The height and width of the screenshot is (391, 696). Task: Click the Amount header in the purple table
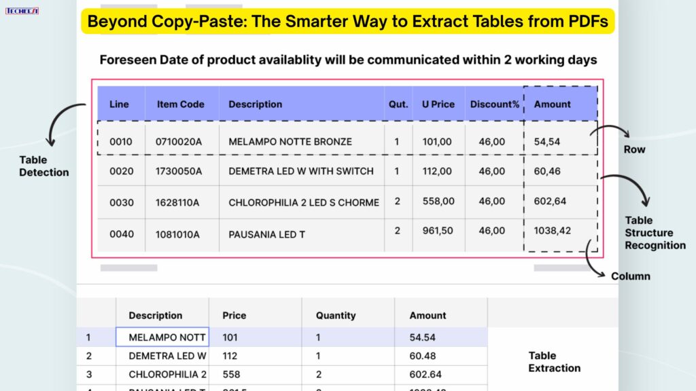(552, 104)
